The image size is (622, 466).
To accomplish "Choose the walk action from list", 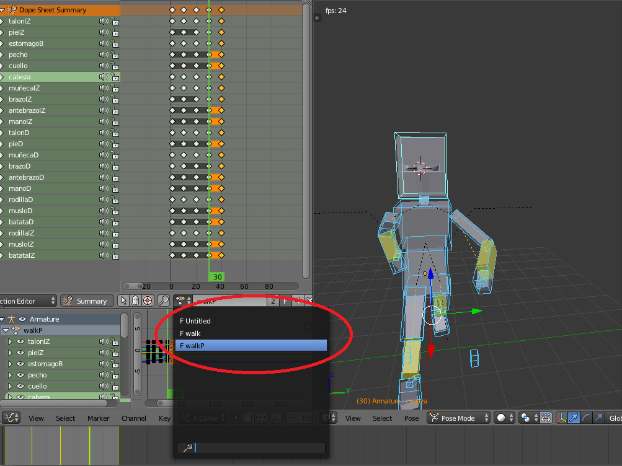I will coord(251,333).
